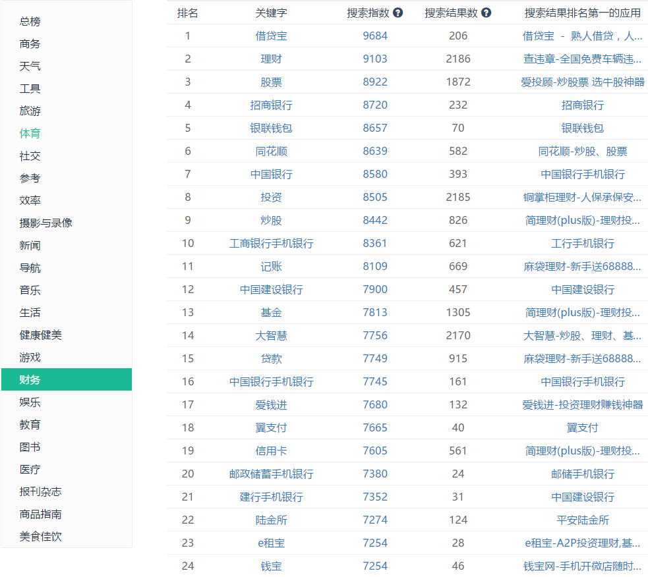The image size is (648, 577).
Task: Click the 爱钱进-投资理财赚钱神器 app link
Action: pos(582,405)
